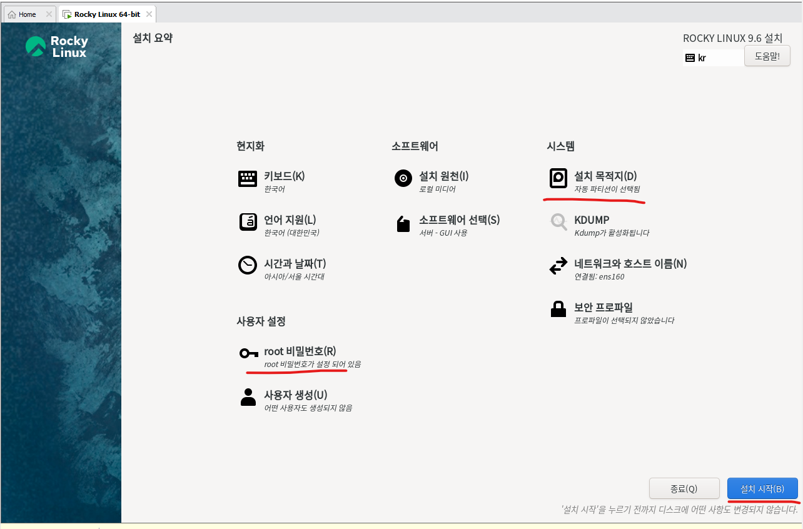The image size is (803, 529).
Task: Open 소프트웨어 선택(S) software selection
Action: pyautogui.click(x=460, y=219)
